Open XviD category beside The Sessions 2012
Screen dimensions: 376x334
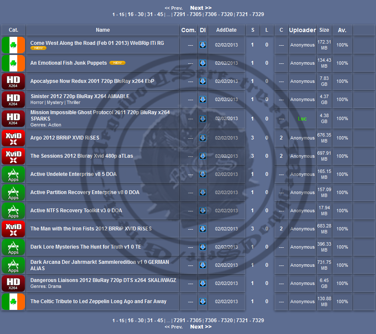13,156
